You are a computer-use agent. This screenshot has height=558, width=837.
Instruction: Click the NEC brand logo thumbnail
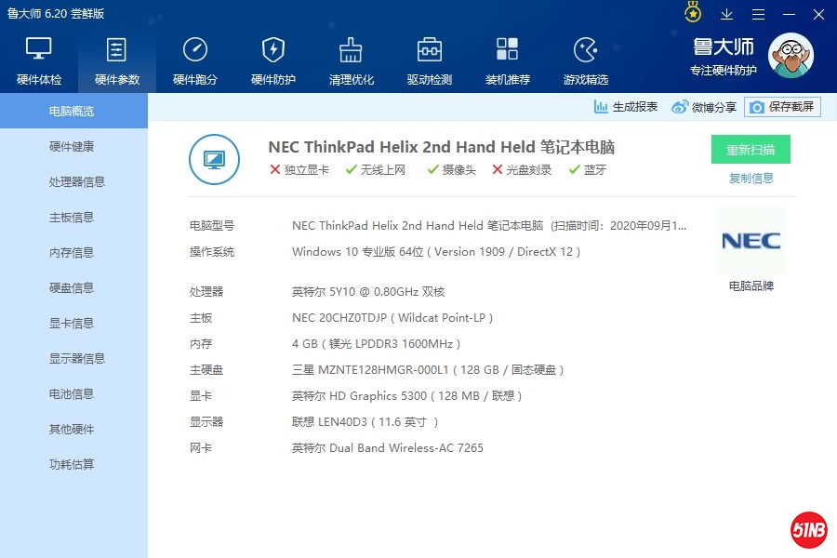tap(751, 242)
